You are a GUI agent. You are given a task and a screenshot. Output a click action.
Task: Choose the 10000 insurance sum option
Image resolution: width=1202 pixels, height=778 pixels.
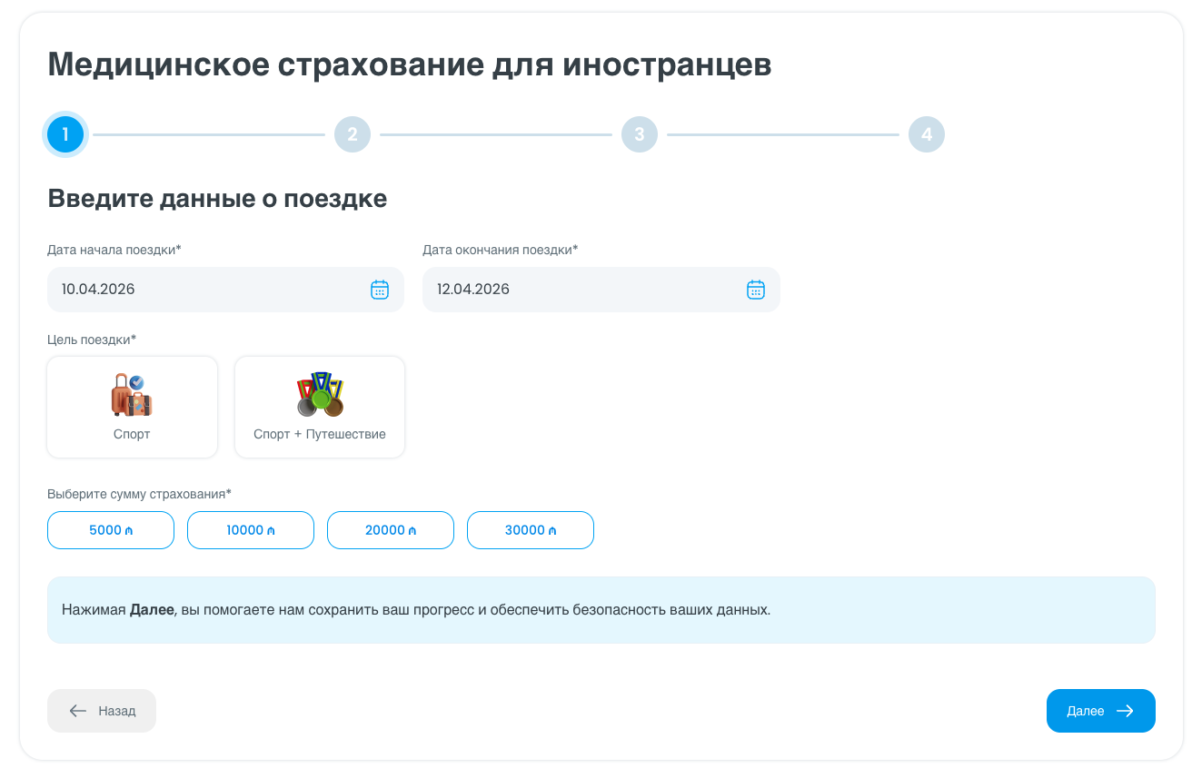click(251, 530)
